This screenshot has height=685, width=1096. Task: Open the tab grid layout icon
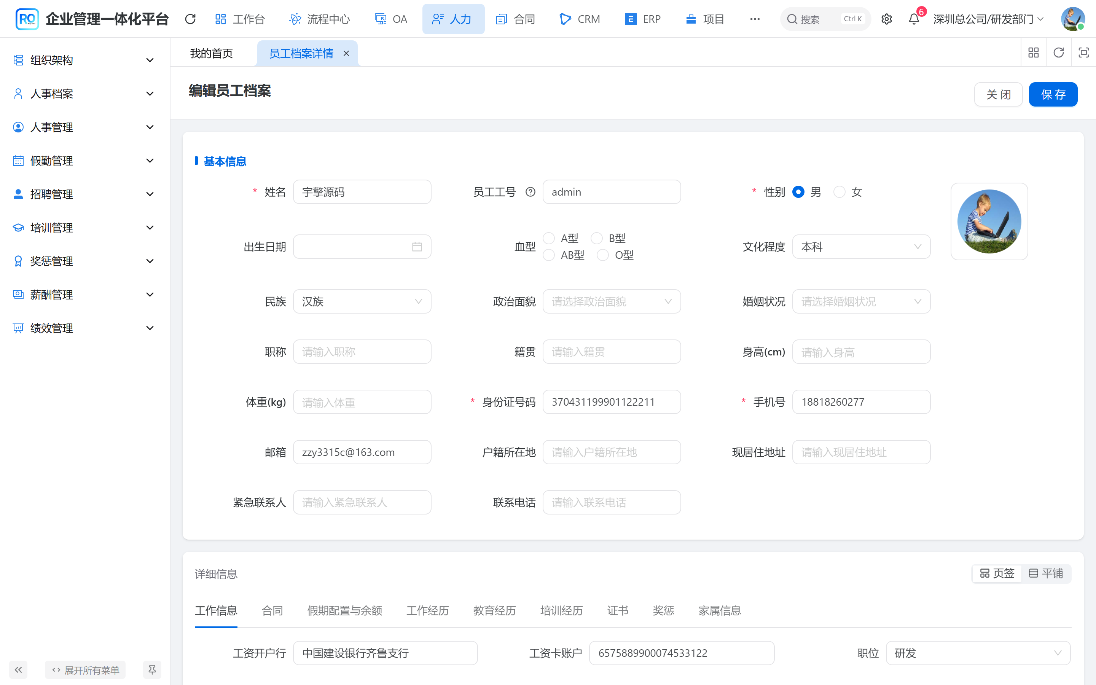pos(1034,53)
